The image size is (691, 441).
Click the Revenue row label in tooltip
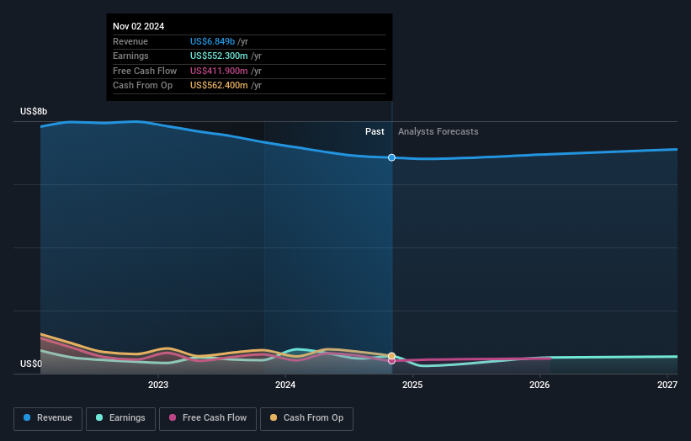130,41
